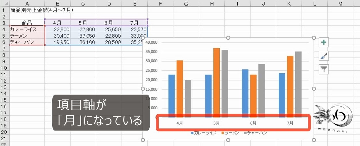360x146 pixels.
Task: Click the gray チャーハン bar for 6月
Action: pyautogui.click(x=261, y=91)
